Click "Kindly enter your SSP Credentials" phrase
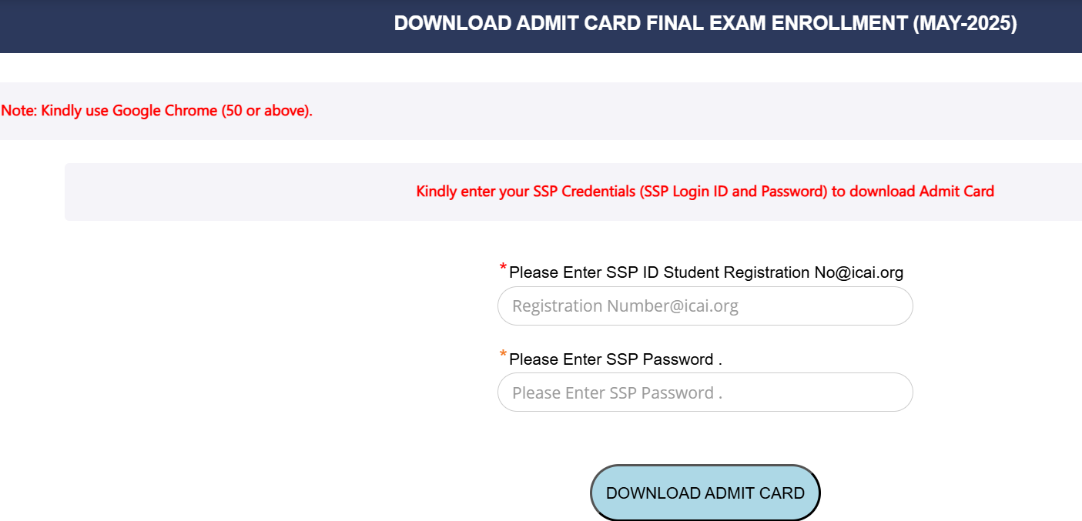Screen dimensions: 1082x521 (x=526, y=192)
